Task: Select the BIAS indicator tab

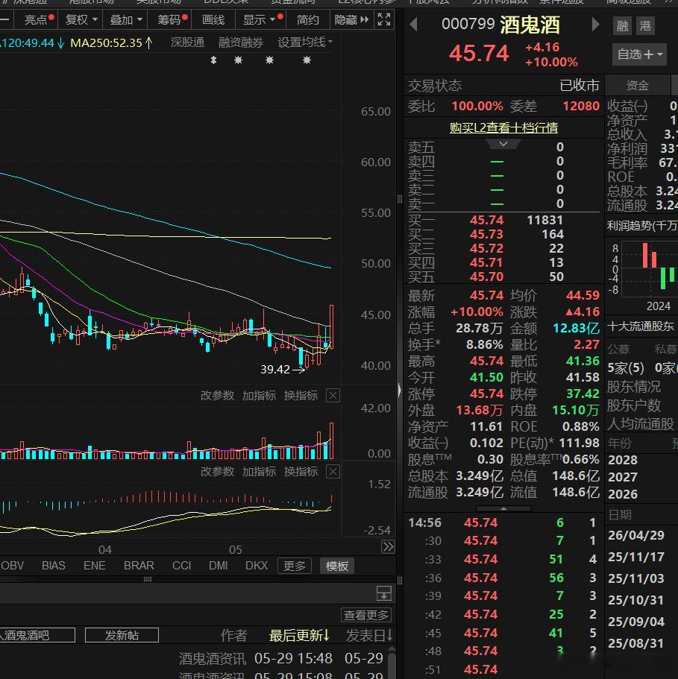Action: (53, 566)
